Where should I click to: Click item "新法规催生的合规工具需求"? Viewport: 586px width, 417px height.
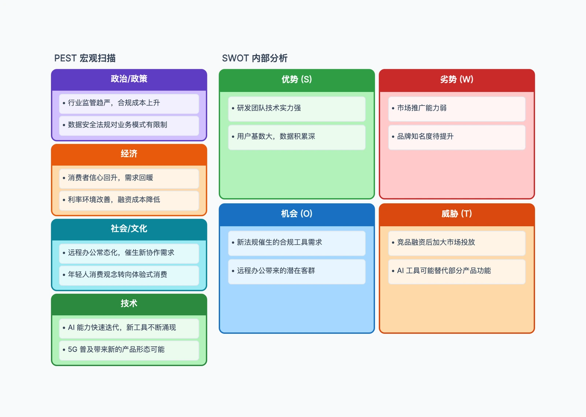[x=297, y=243]
